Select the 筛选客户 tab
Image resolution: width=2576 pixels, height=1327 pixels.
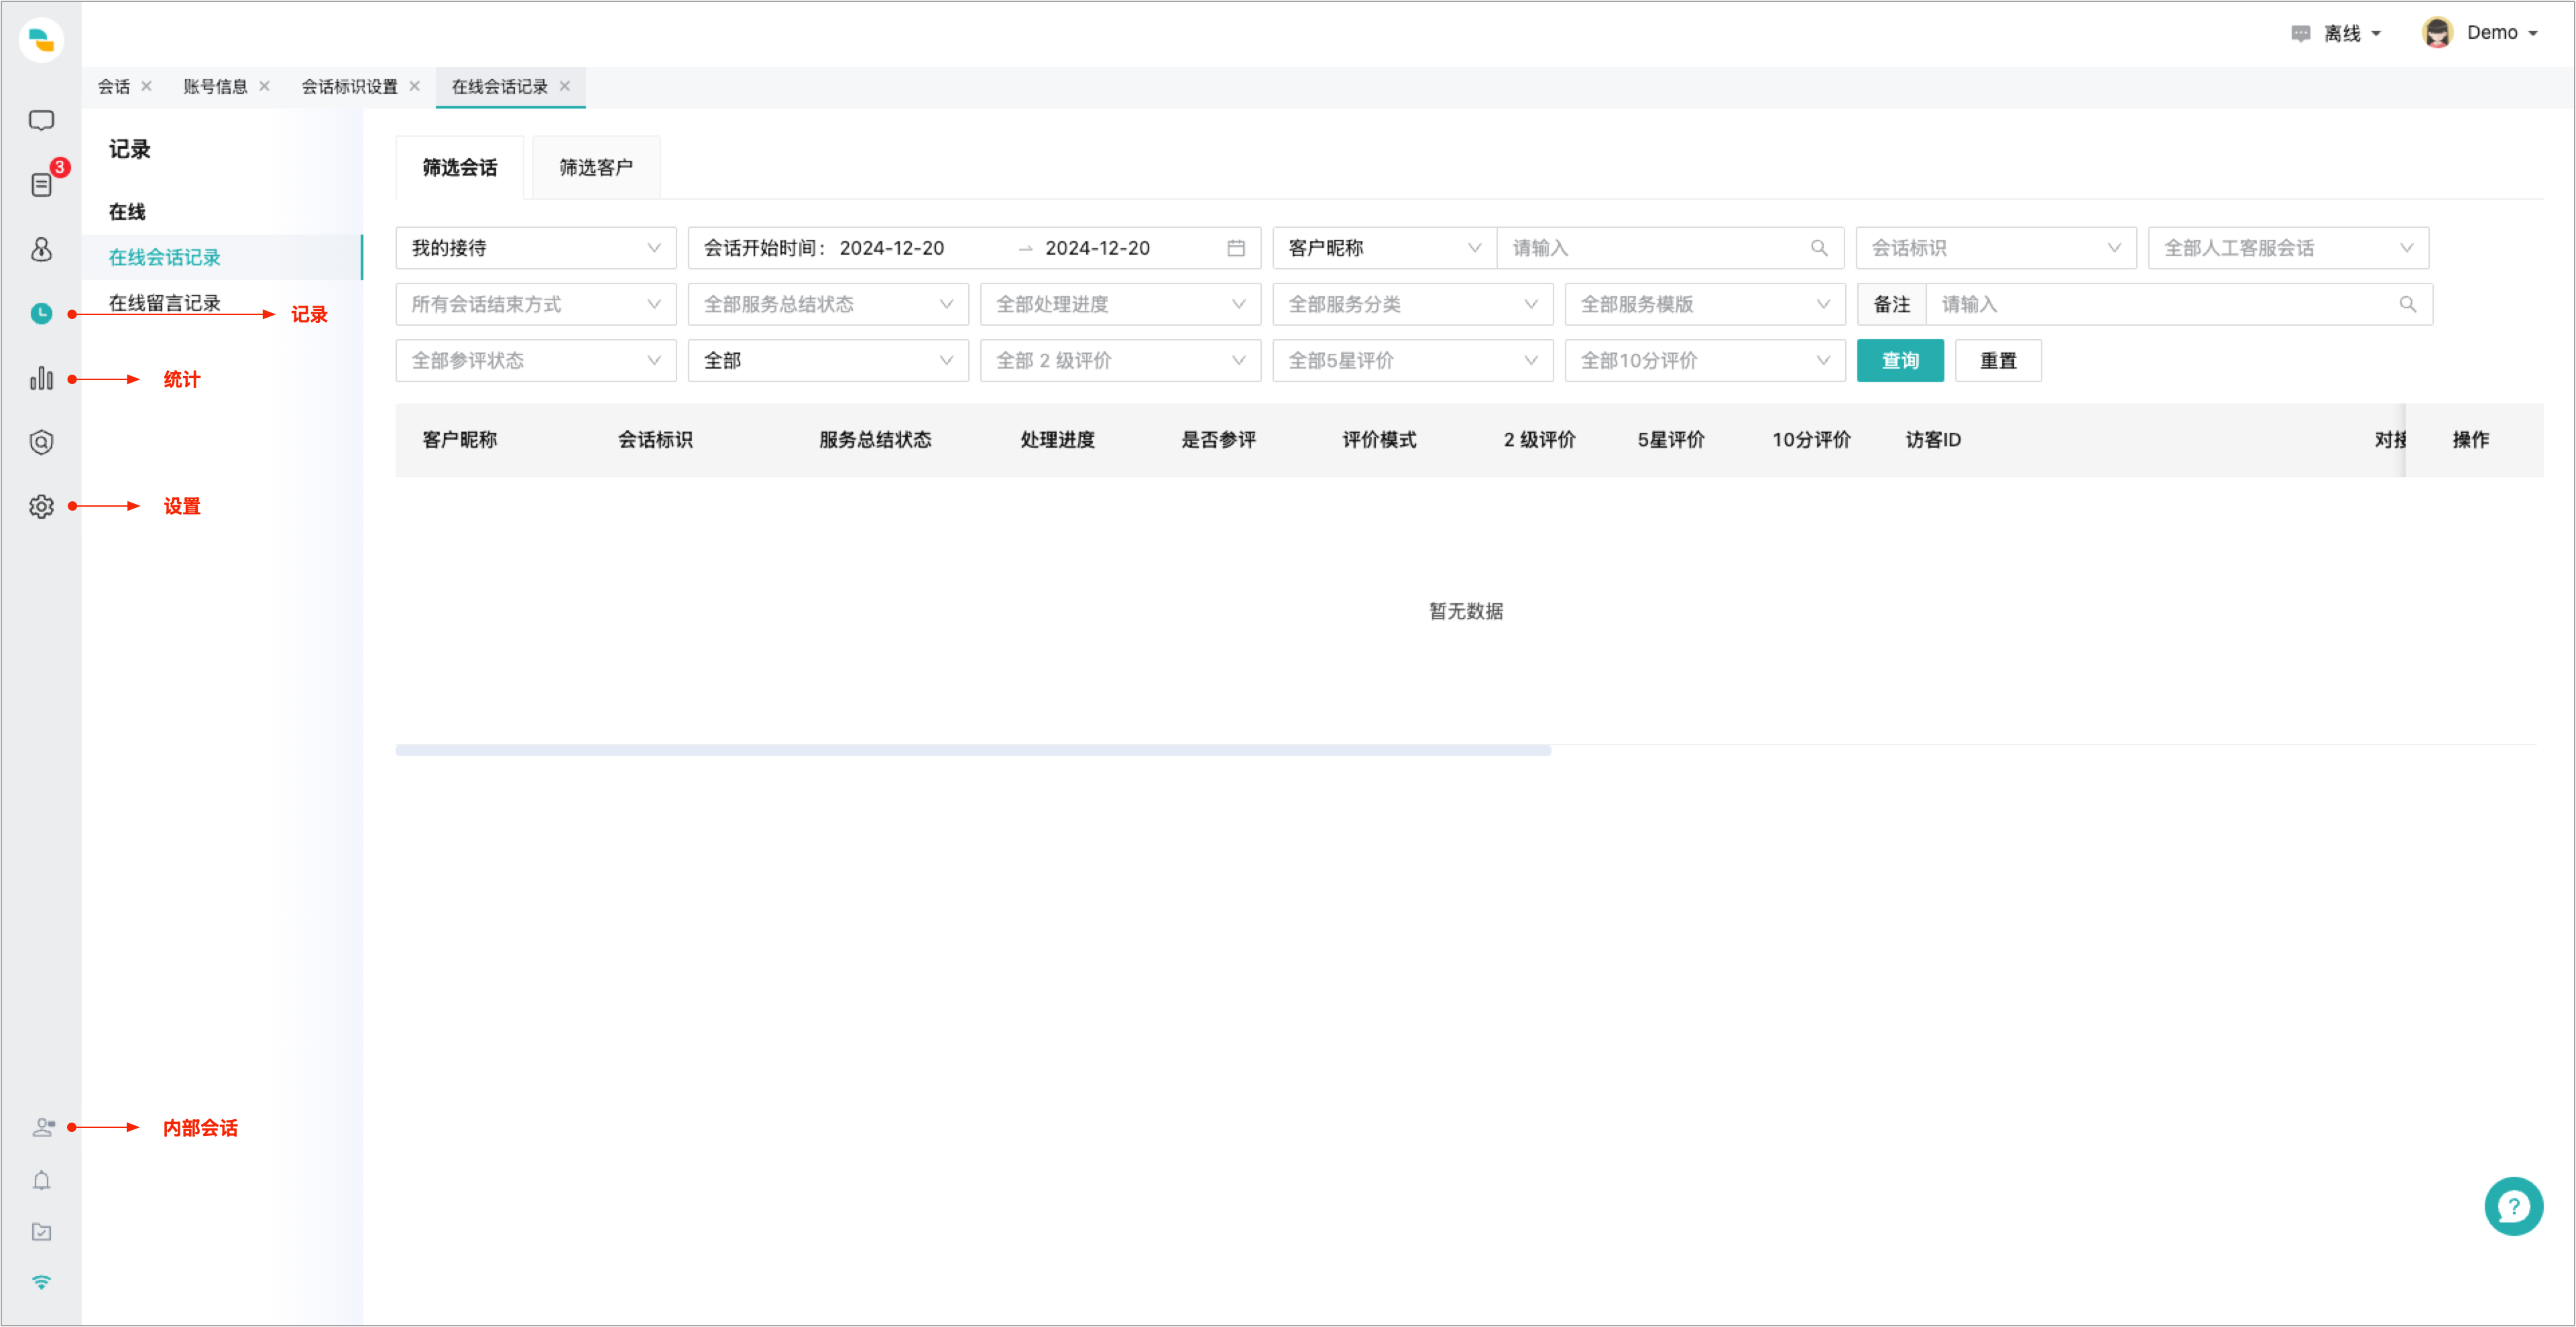coord(596,167)
